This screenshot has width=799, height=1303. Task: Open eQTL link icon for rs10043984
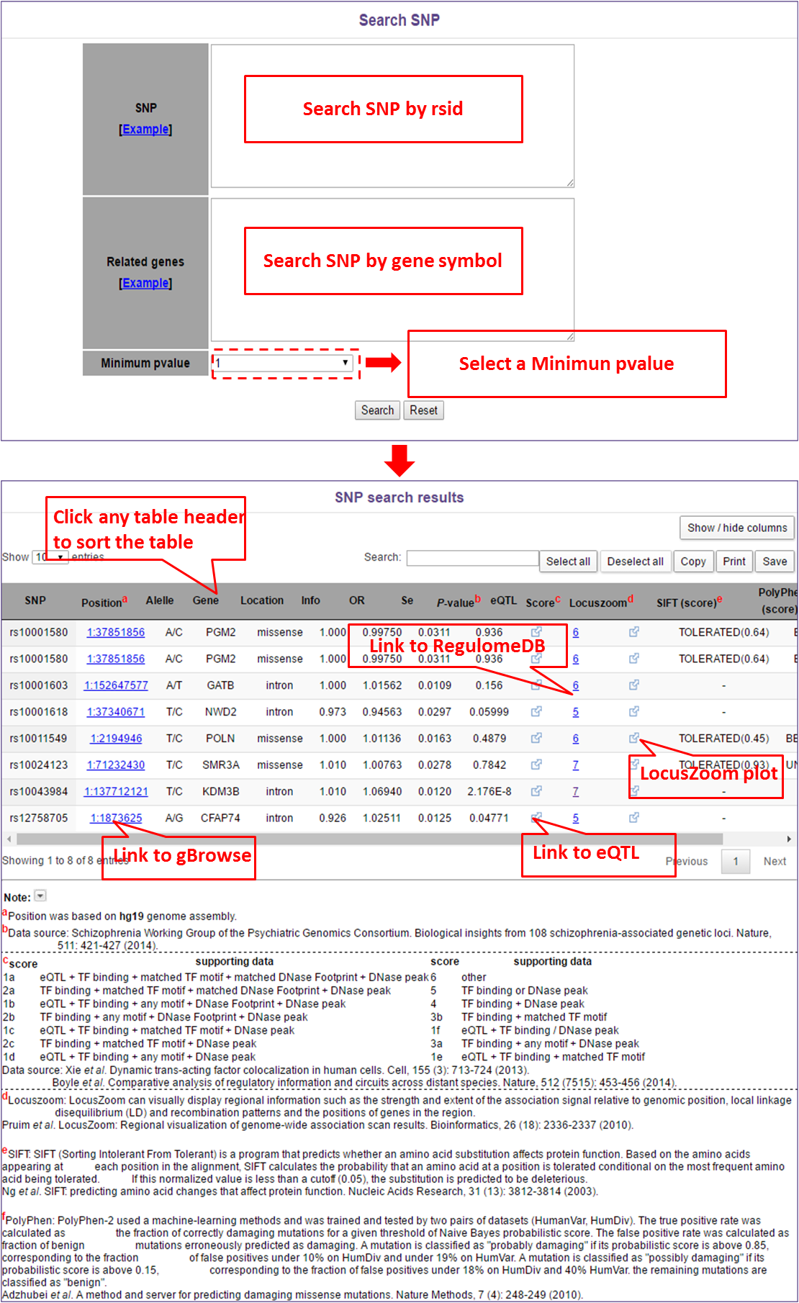[x=536, y=791]
